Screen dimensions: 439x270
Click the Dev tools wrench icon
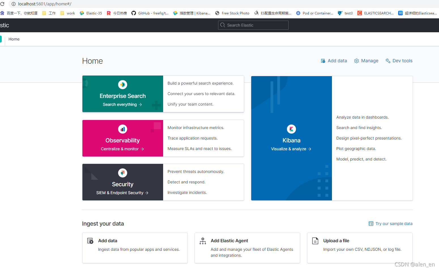388,61
